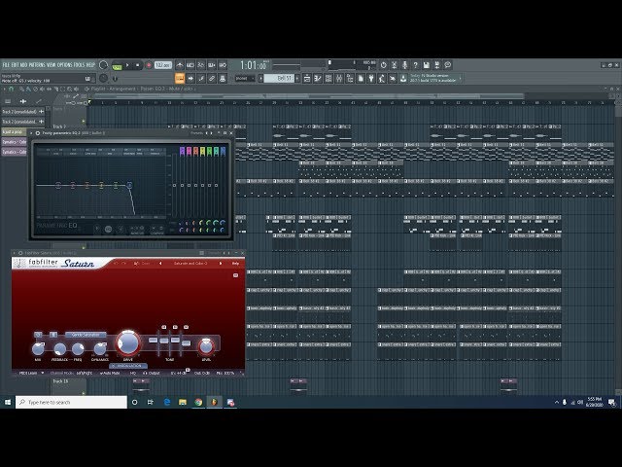622x467 pixels.
Task: Select the 'Lyst a prop' picker item
Action: pyautogui.click(x=14, y=131)
